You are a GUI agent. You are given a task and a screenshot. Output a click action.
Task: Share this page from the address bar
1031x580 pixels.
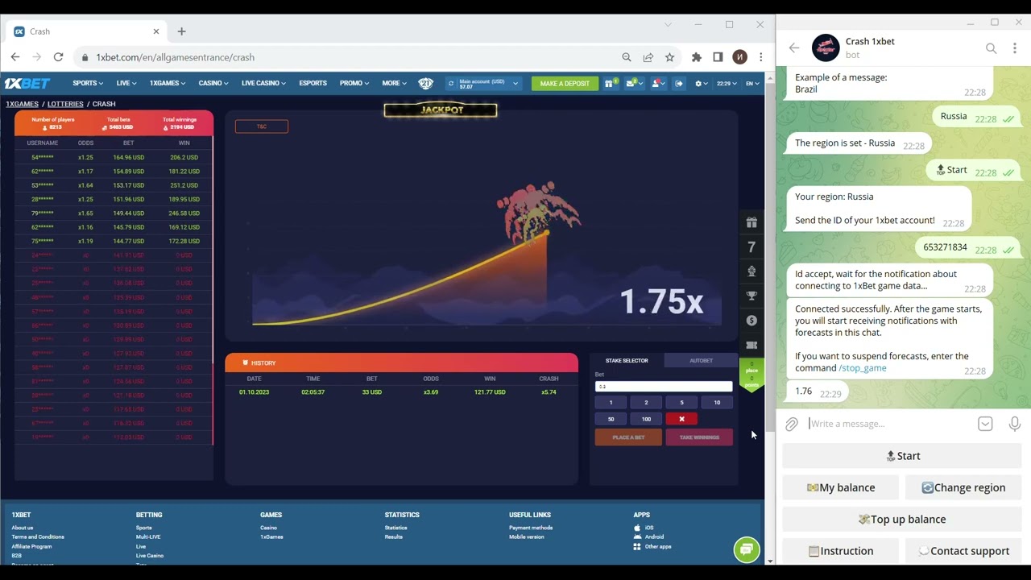tap(648, 57)
